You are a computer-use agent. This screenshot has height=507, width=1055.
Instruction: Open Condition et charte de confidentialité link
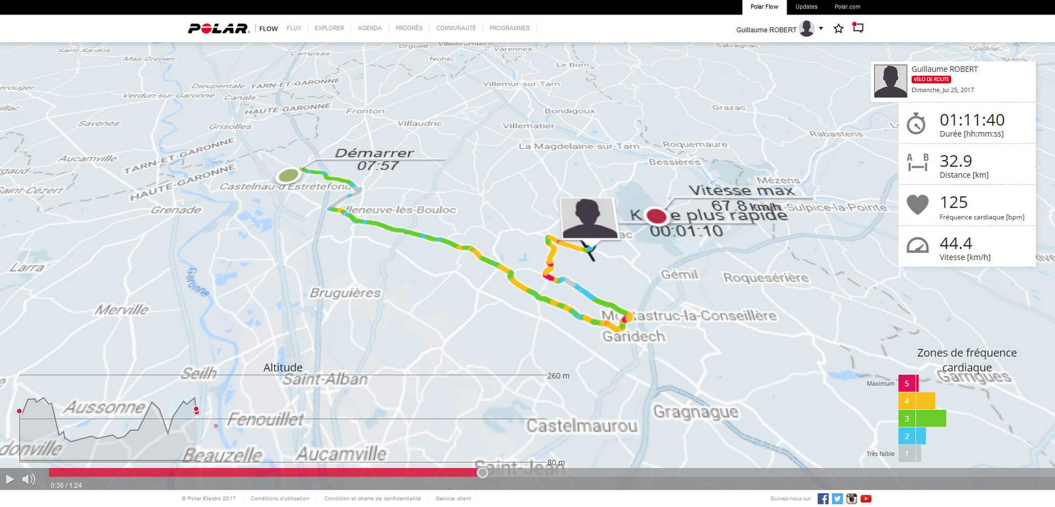pyautogui.click(x=373, y=498)
